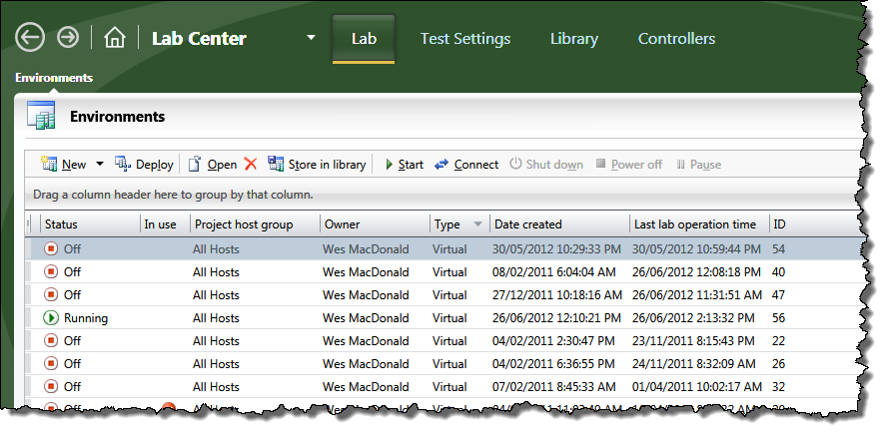Go to Home via house icon
The height and width of the screenshot is (434, 888).
pos(115,39)
